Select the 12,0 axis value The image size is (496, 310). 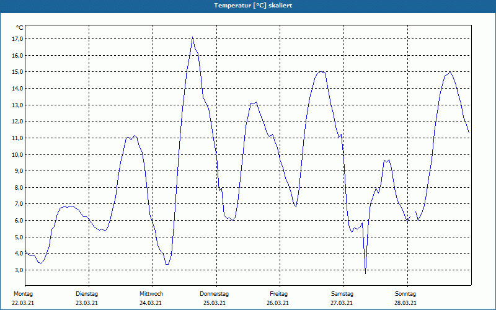pyautogui.click(x=17, y=122)
